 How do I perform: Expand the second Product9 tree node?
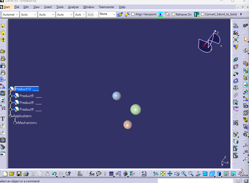[10, 103]
